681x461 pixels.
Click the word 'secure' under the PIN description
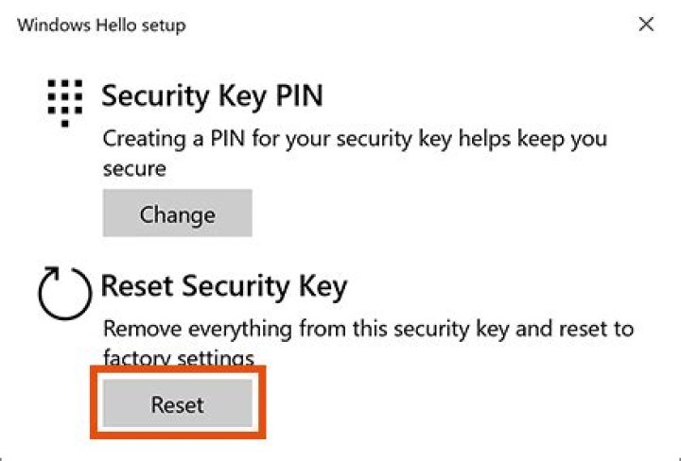click(x=134, y=168)
